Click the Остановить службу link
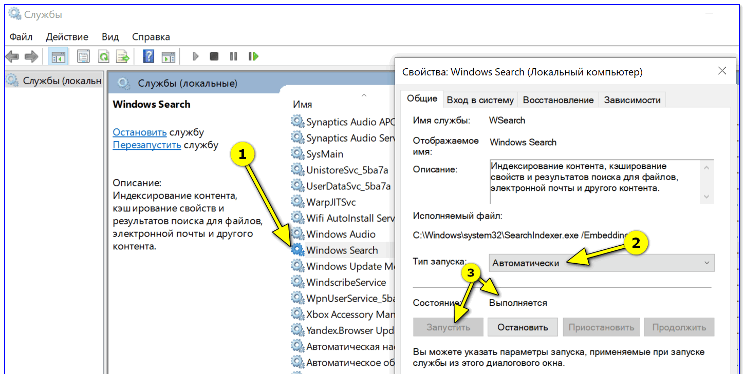Viewport: 744px width, 374px height. (140, 132)
